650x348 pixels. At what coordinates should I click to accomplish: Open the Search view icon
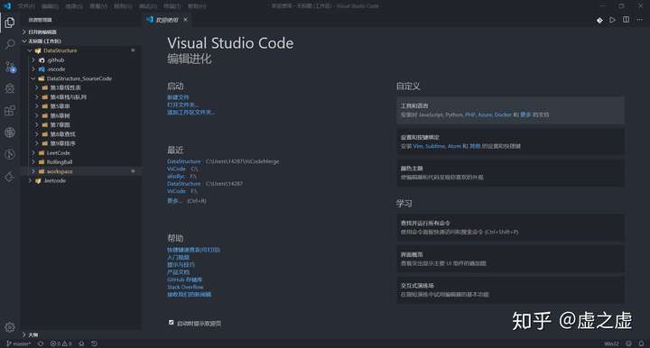point(10,44)
